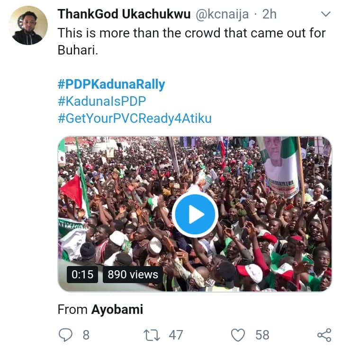Open ThankGod Ukachukwu's profile avatar
The width and height of the screenshot is (341, 349).
pos(28,26)
